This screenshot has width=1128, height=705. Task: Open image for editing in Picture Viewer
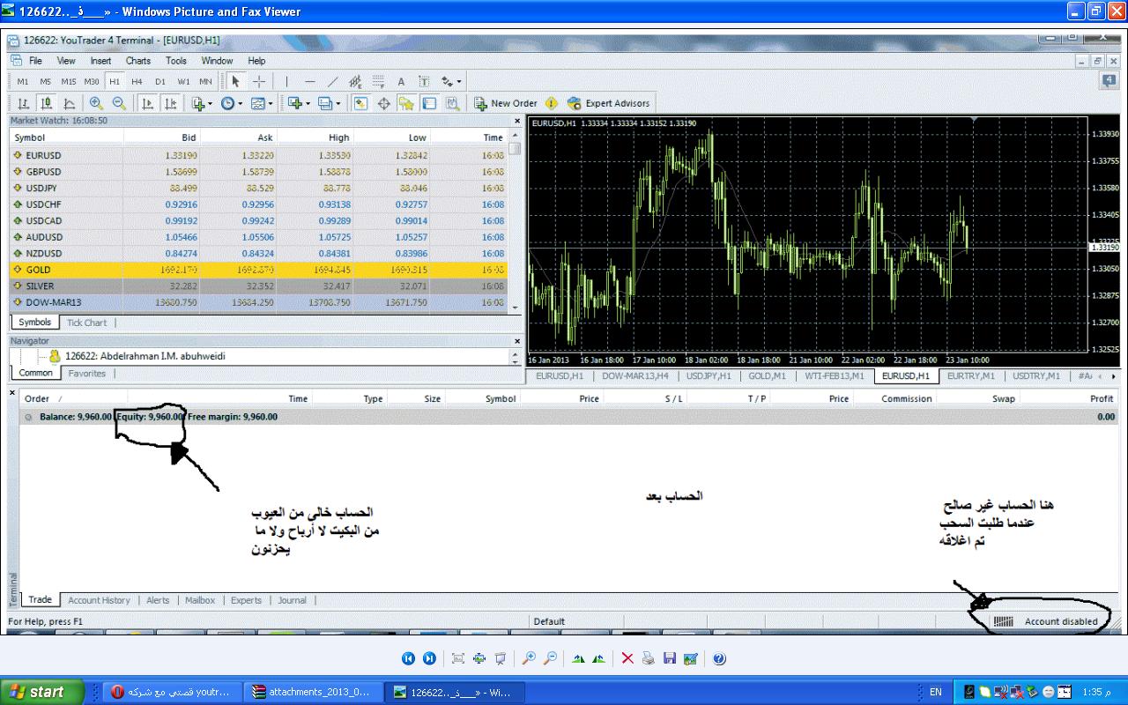[691, 658]
